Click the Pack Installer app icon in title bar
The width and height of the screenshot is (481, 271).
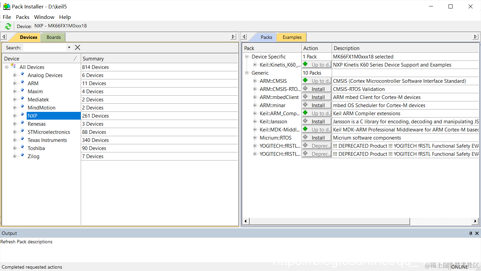[x=6, y=6]
